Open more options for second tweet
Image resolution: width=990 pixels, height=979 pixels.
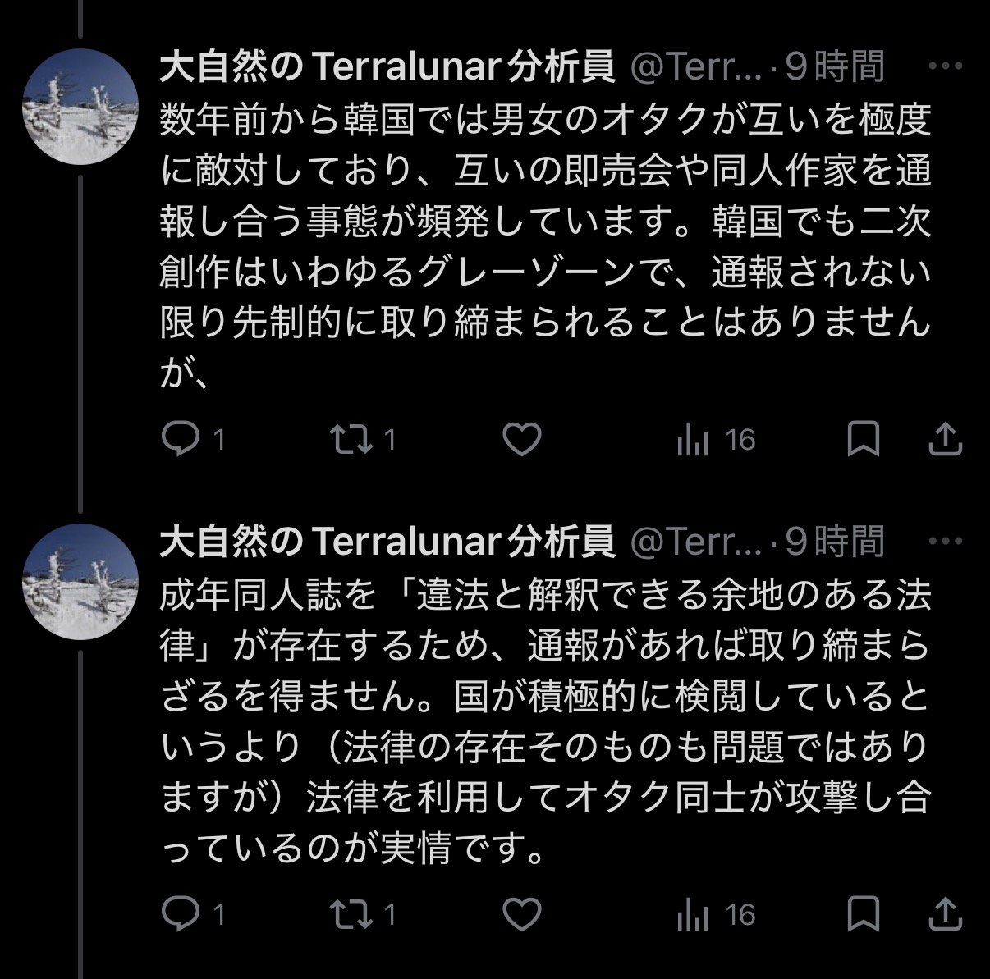(x=944, y=541)
